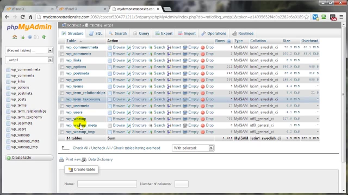Image resolution: width=348 pixels, height=195 pixels.
Task: Click the new table Name input field
Action: tap(107, 184)
